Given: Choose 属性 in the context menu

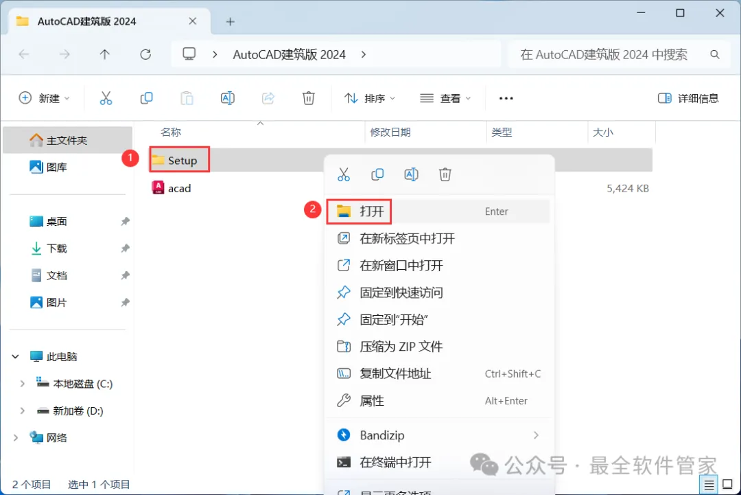Looking at the screenshot, I should [438, 401].
